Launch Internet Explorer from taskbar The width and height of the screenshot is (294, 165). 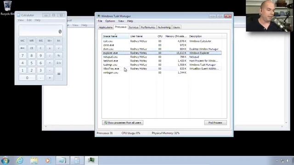[x=20, y=160]
